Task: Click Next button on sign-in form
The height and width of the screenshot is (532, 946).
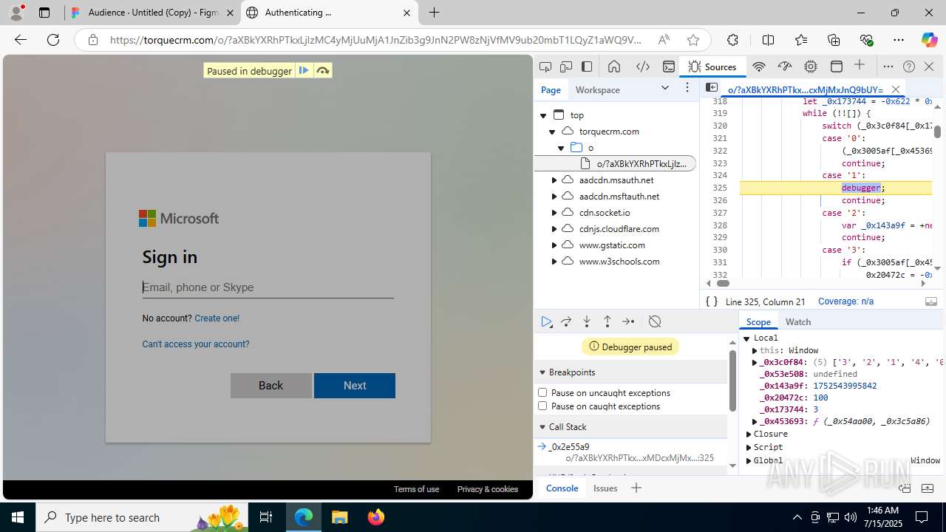Action: pos(355,386)
